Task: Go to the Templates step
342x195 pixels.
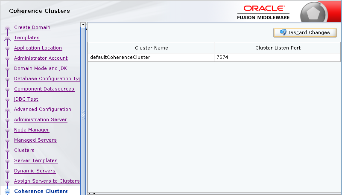Action: pyautogui.click(x=26, y=38)
